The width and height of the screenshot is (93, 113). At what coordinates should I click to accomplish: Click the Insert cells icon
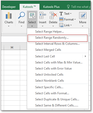[x=42, y=15]
